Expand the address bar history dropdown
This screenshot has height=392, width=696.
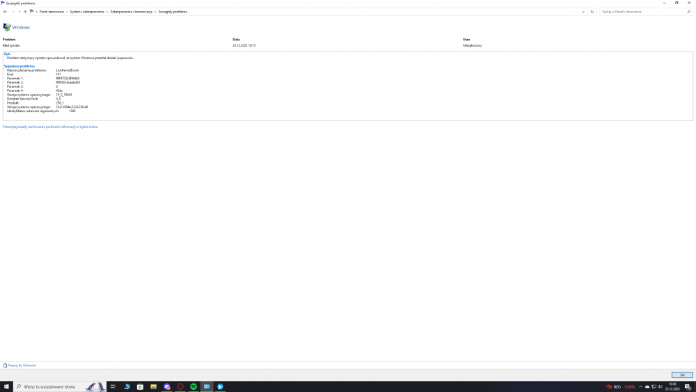coord(583,12)
